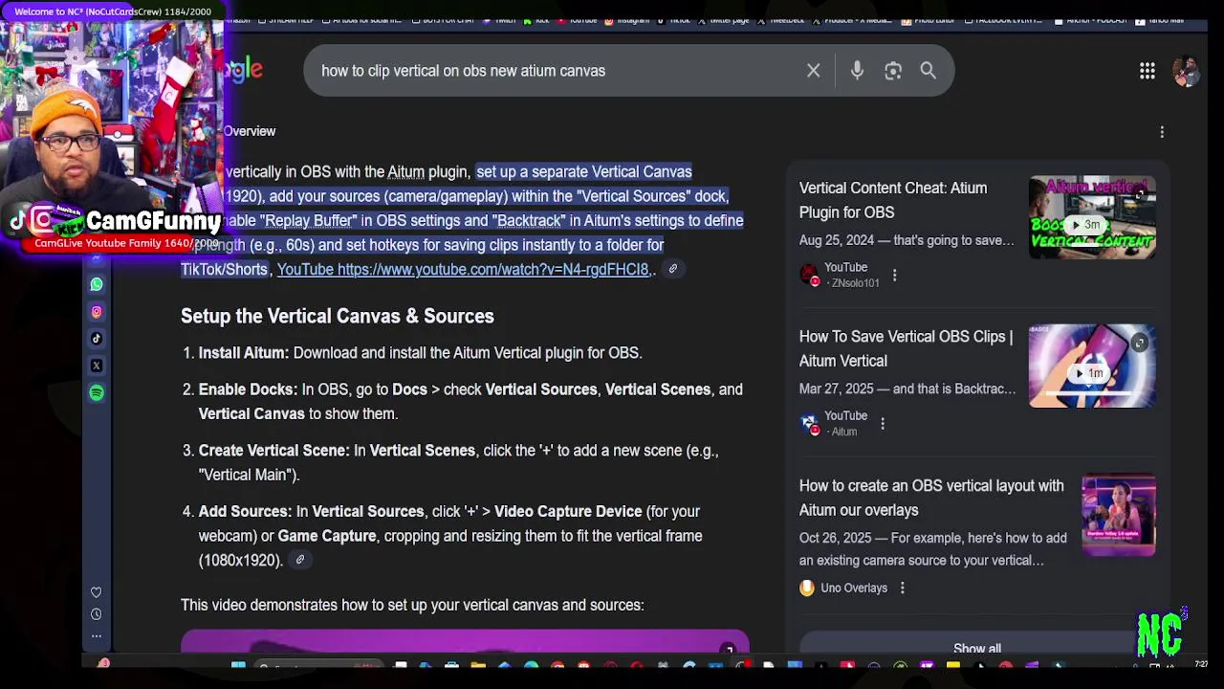
Task: Open the Photo Editor bookmark
Action: coord(928,20)
